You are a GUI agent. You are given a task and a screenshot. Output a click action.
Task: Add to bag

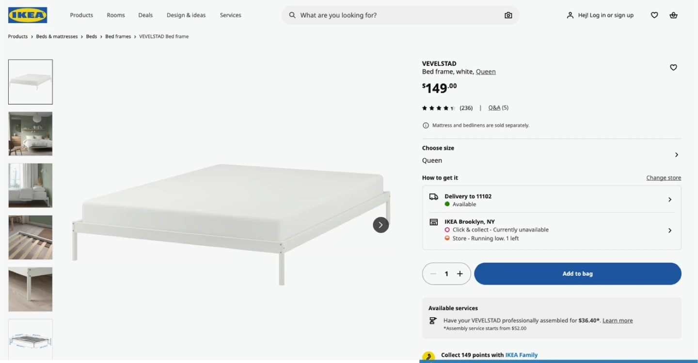578,274
